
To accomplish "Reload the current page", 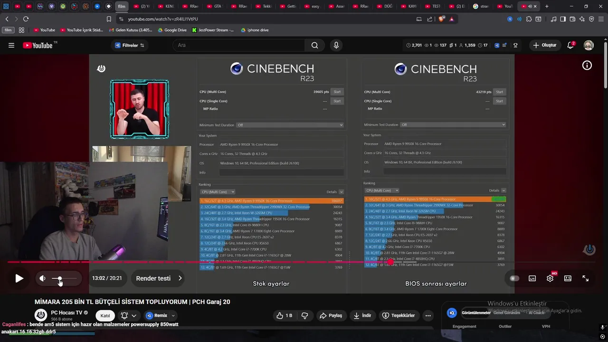I will [26, 19].
